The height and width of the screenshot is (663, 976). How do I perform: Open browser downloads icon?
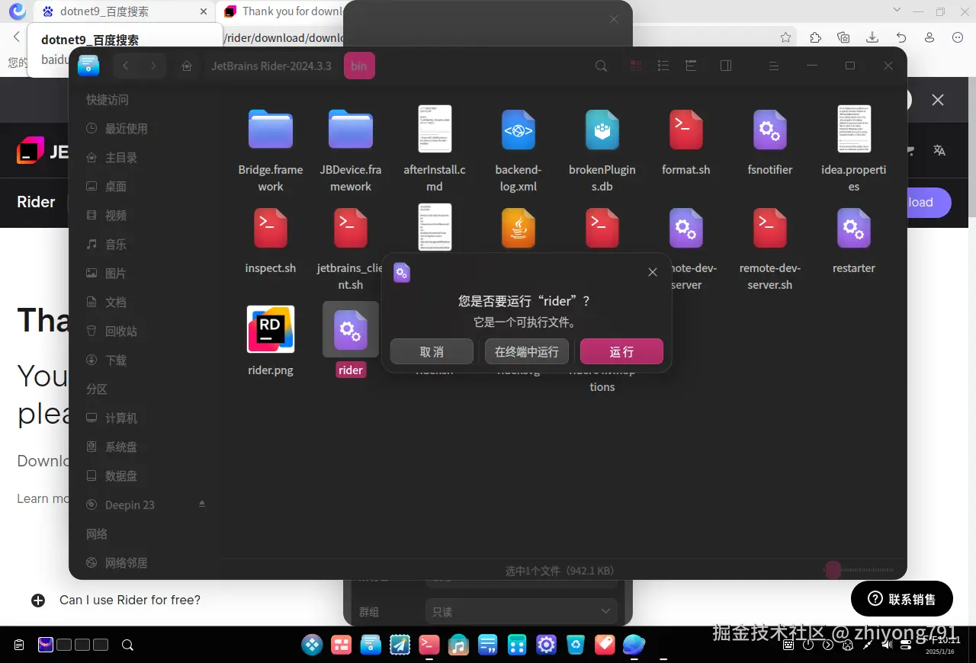[872, 37]
